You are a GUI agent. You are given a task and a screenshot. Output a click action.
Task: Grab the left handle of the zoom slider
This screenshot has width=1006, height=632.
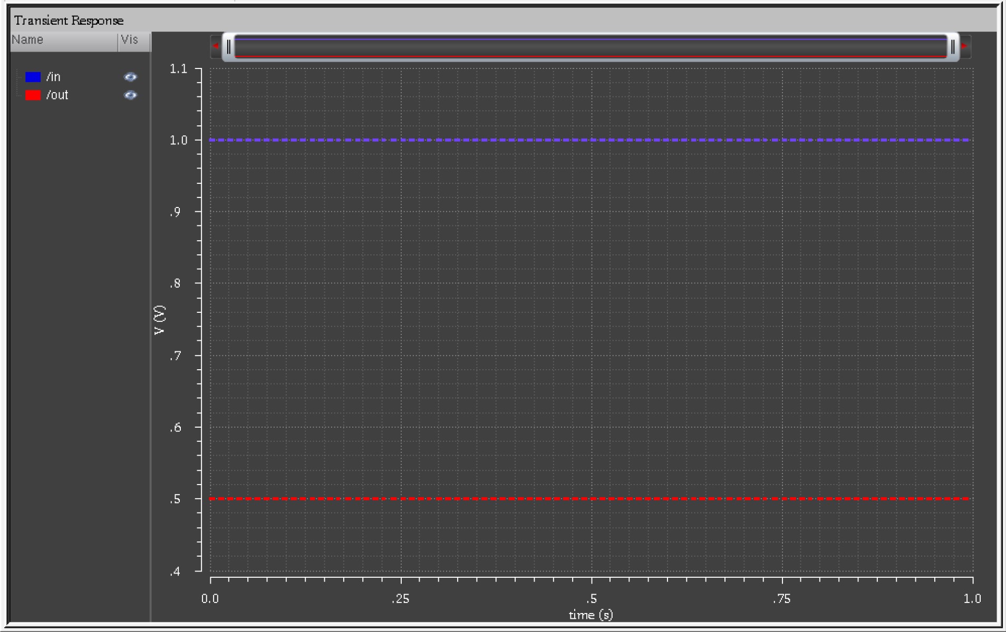pyautogui.click(x=228, y=47)
